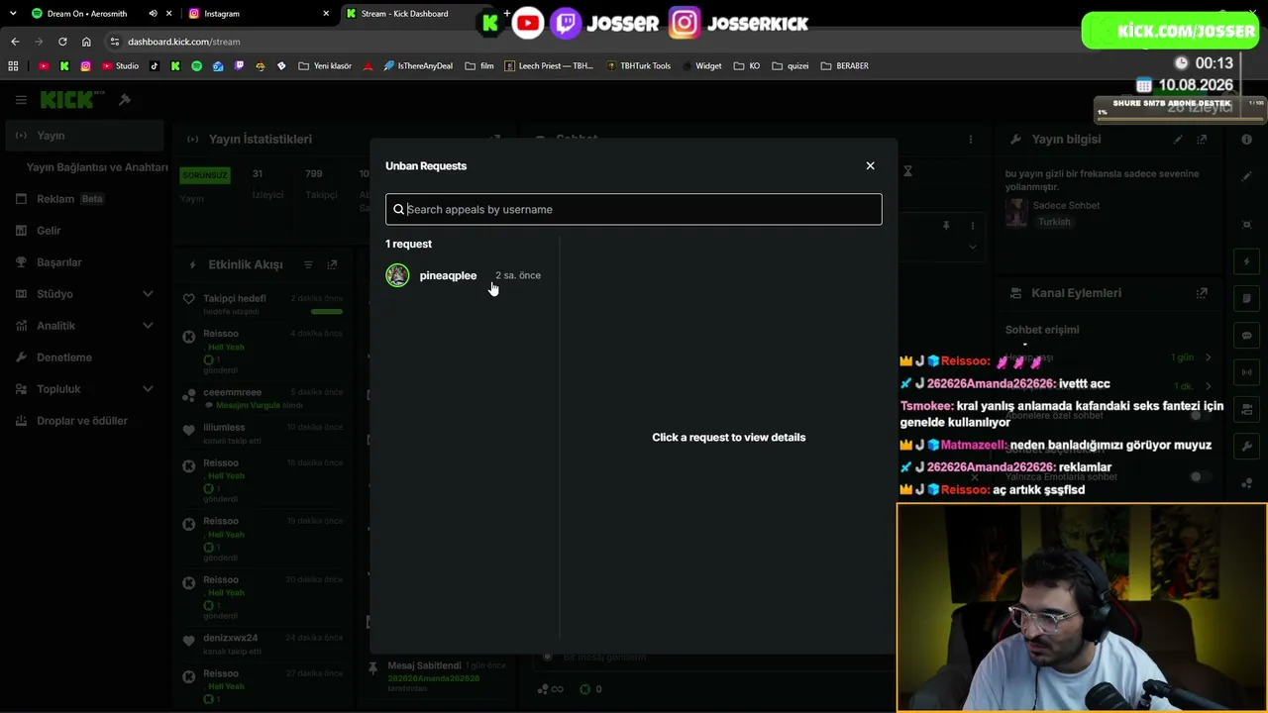Click the address bar showing dashboard.kick.com/stream
This screenshot has width=1268, height=713.
coord(183,42)
